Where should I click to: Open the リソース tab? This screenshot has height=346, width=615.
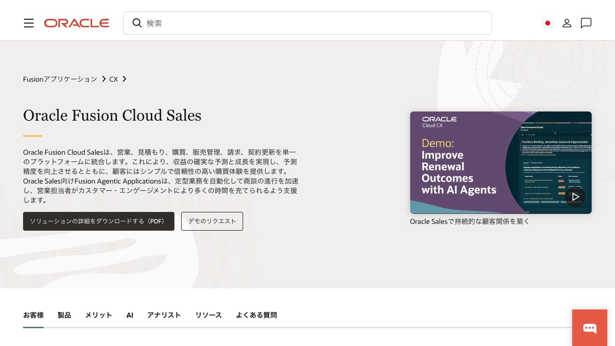(x=209, y=315)
